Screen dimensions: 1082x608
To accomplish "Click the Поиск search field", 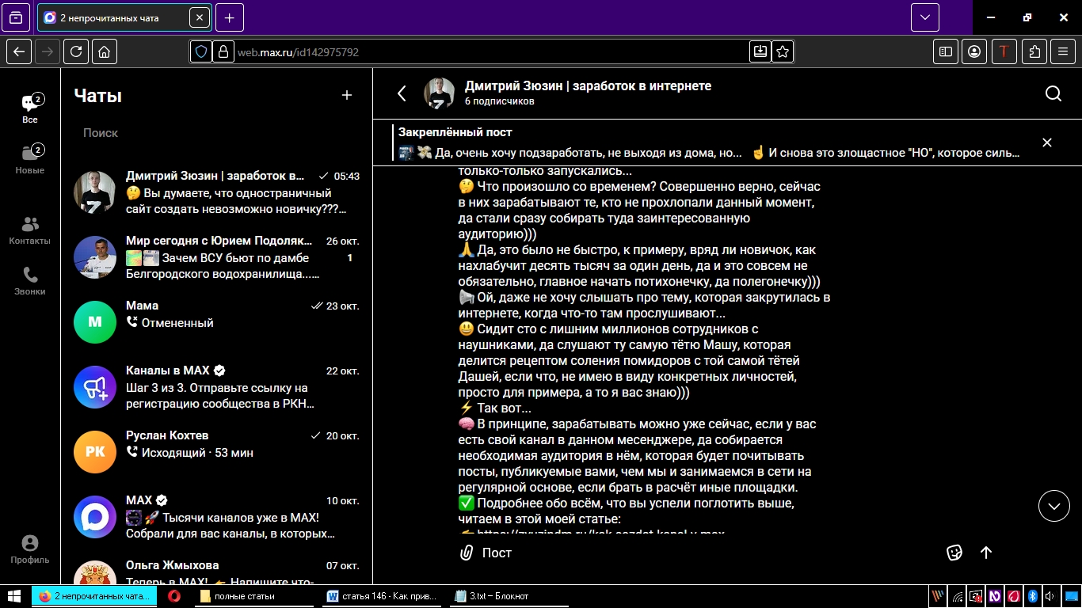I will point(214,133).
